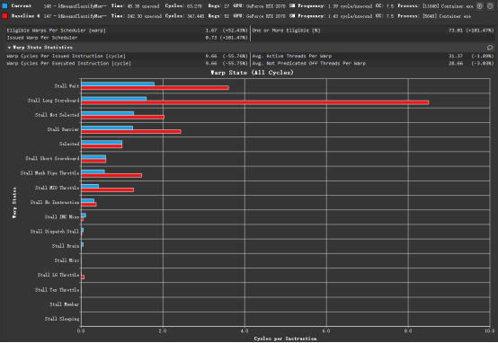
Task: Click the red Baseline 4 color swatch
Action: (4, 16)
